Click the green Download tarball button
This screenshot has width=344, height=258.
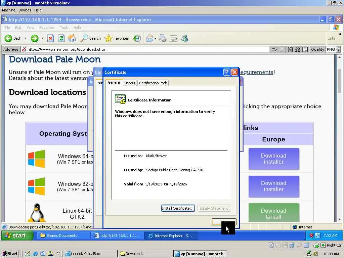pos(273,213)
